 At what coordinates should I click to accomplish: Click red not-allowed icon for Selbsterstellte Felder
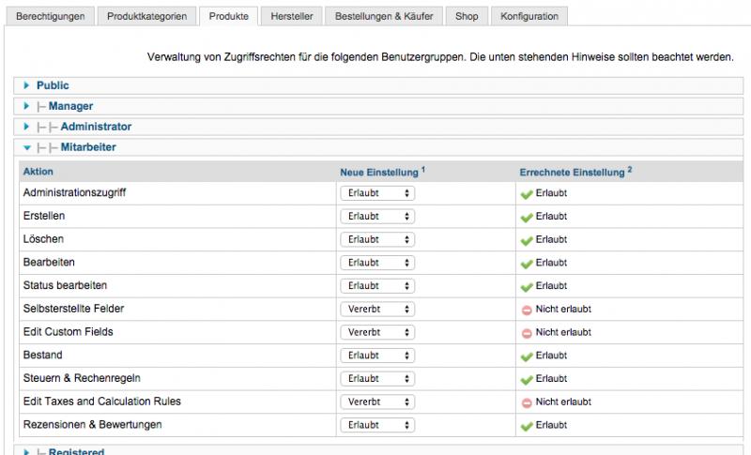527,310
